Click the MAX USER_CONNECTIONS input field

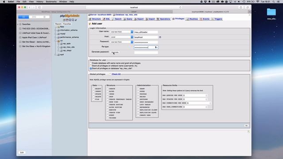(195, 107)
